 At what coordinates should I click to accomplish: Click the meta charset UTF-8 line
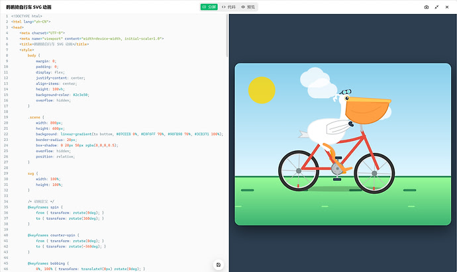click(42, 33)
